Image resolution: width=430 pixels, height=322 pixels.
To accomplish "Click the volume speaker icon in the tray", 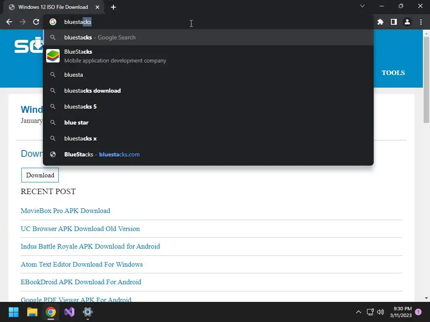I will coord(380,312).
